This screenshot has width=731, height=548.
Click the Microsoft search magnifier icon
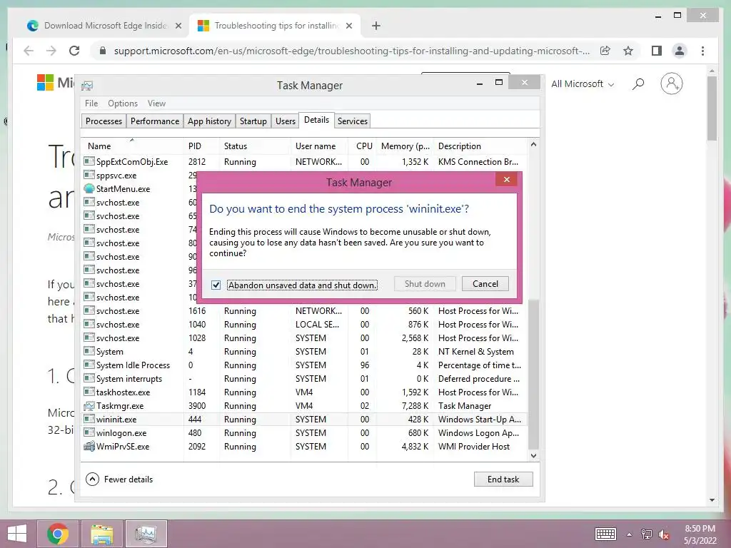pos(637,84)
